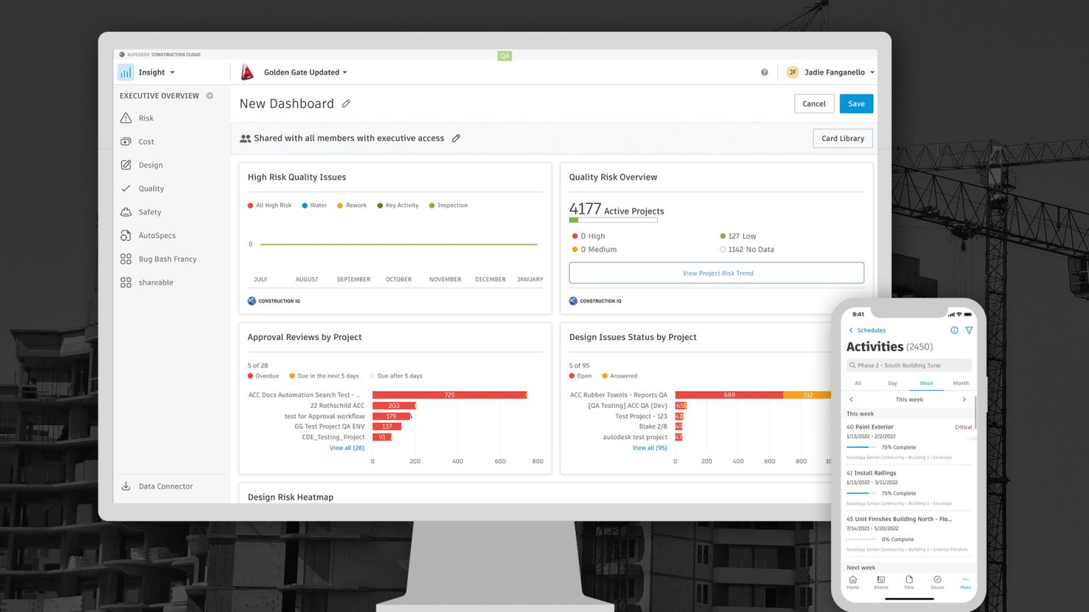The width and height of the screenshot is (1089, 612).
Task: Click the Data Connector download icon
Action: pyautogui.click(x=125, y=486)
